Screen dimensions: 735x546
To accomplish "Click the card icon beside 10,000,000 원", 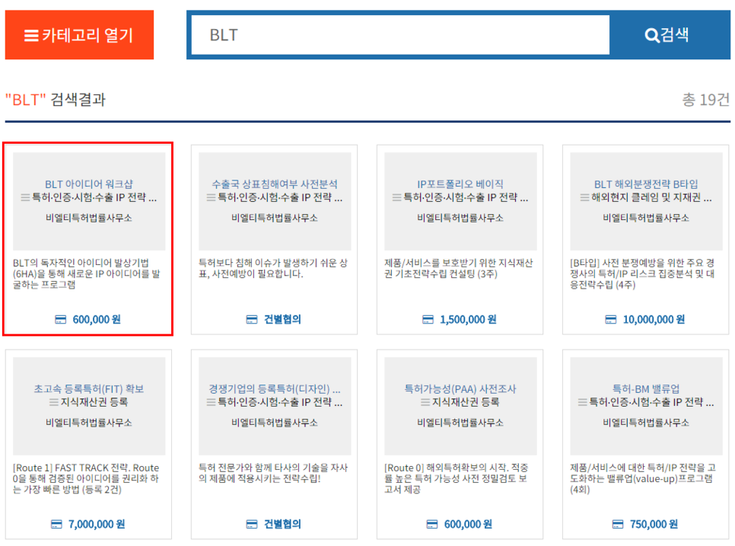I will [611, 319].
